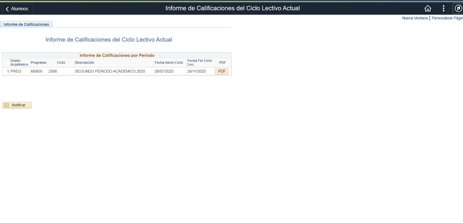
Task: Open the Home icon in header
Action: [428, 9]
